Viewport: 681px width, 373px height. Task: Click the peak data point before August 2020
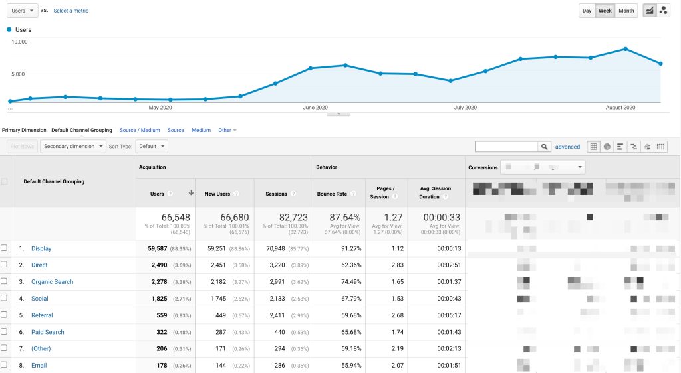pyautogui.click(x=625, y=49)
